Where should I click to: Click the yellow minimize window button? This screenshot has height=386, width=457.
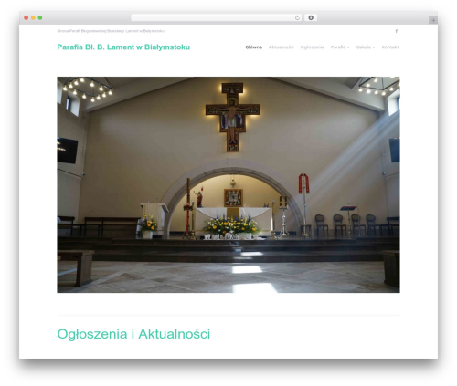[33, 18]
